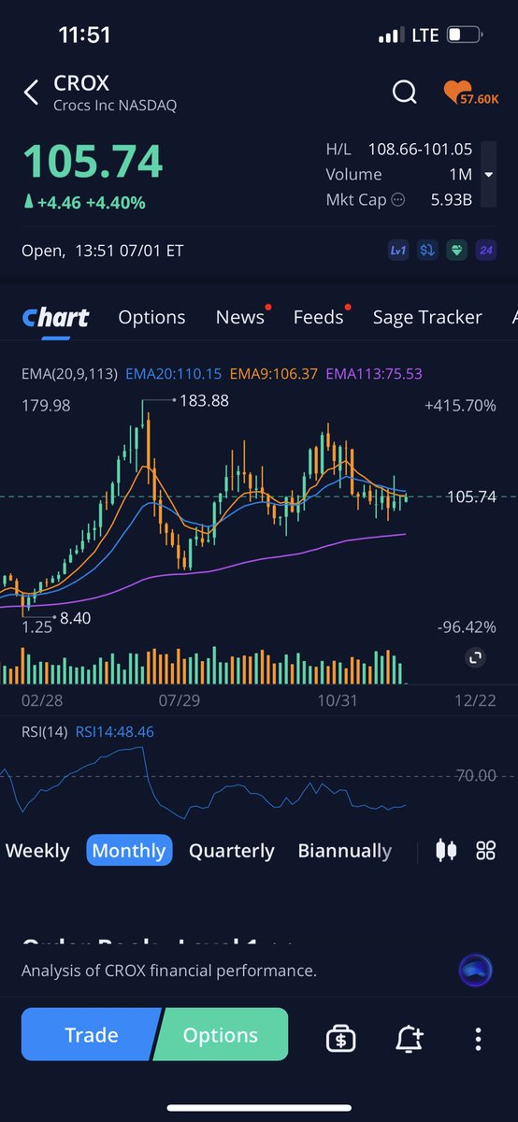Tap the 11:51 status bar clock
The image size is (518, 1122).
pyautogui.click(x=84, y=36)
